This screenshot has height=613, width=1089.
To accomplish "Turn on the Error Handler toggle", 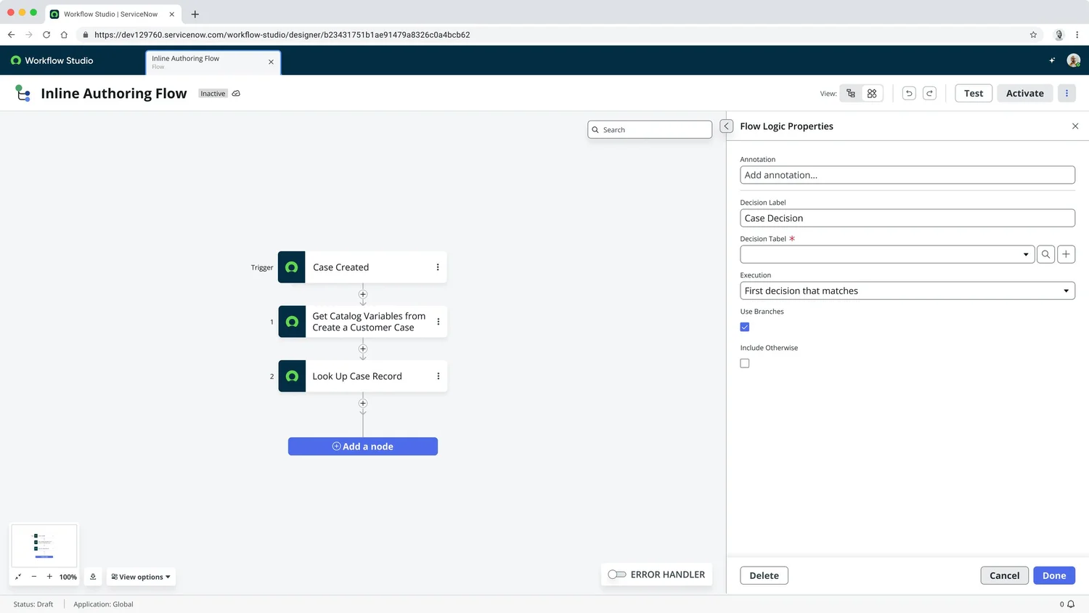I will pyautogui.click(x=617, y=575).
